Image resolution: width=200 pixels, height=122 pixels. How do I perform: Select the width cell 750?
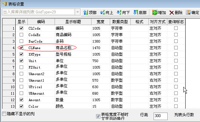click(x=101, y=61)
